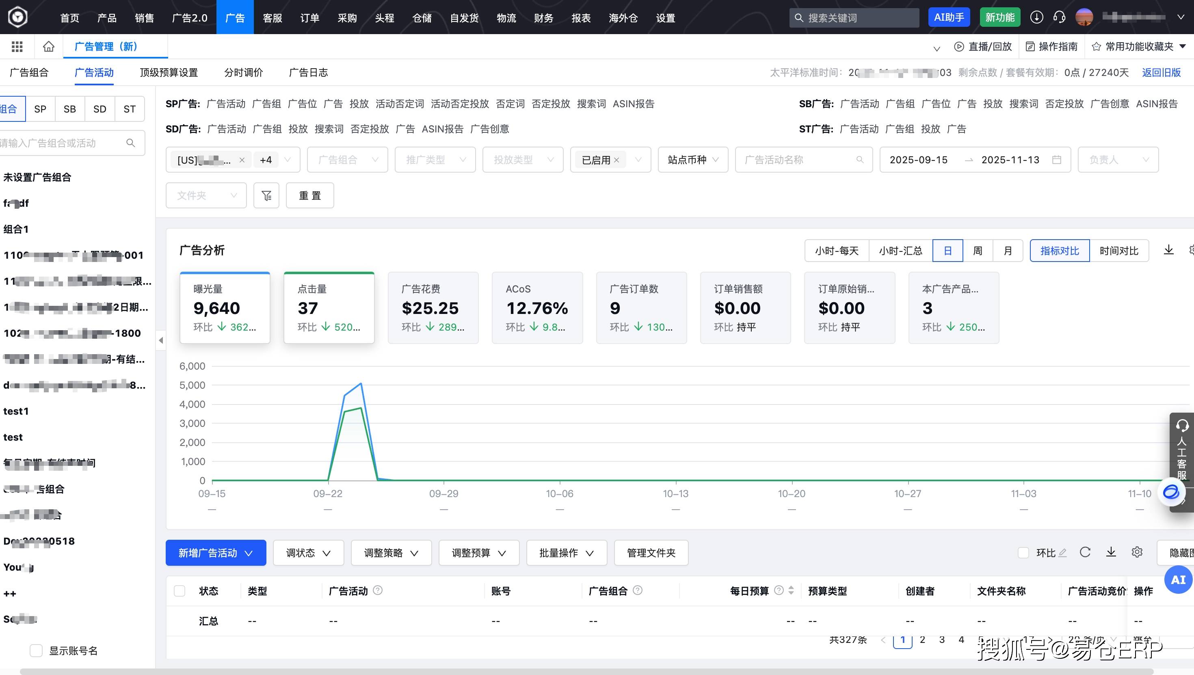Select 时间对比 comparison mode
This screenshot has width=1194, height=675.
(1119, 251)
